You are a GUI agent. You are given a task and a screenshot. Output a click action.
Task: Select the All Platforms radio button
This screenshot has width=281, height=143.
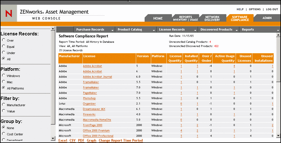point(3,88)
